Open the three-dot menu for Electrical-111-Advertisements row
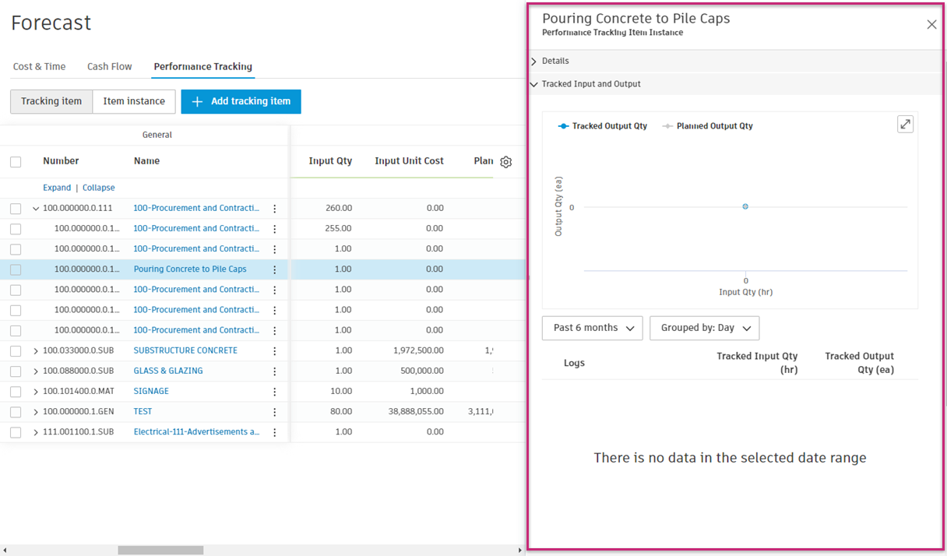 (274, 431)
